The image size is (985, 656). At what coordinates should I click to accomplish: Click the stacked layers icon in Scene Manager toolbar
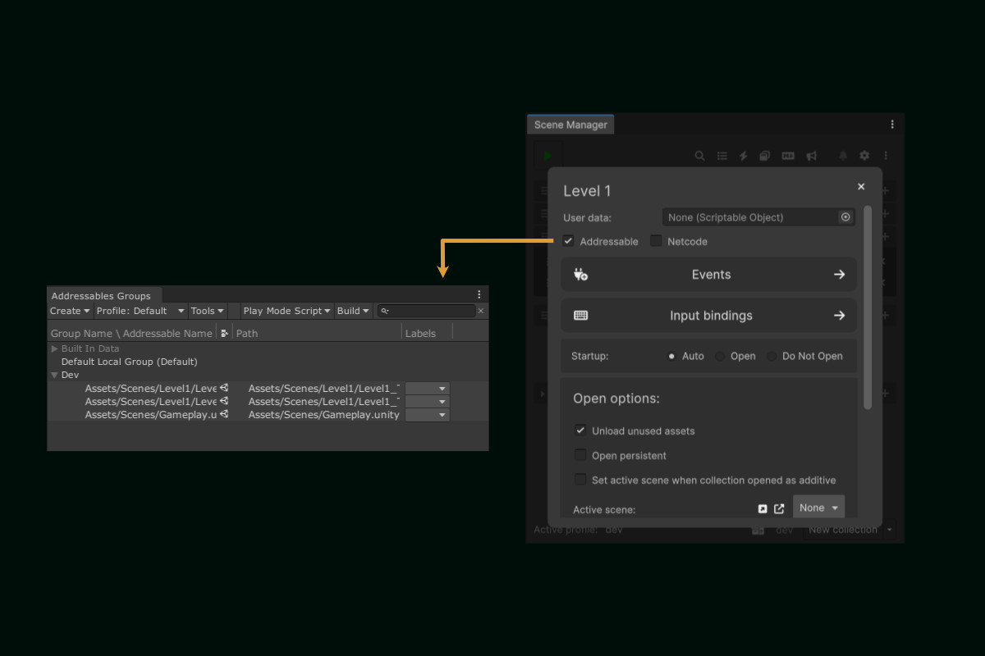coord(765,156)
